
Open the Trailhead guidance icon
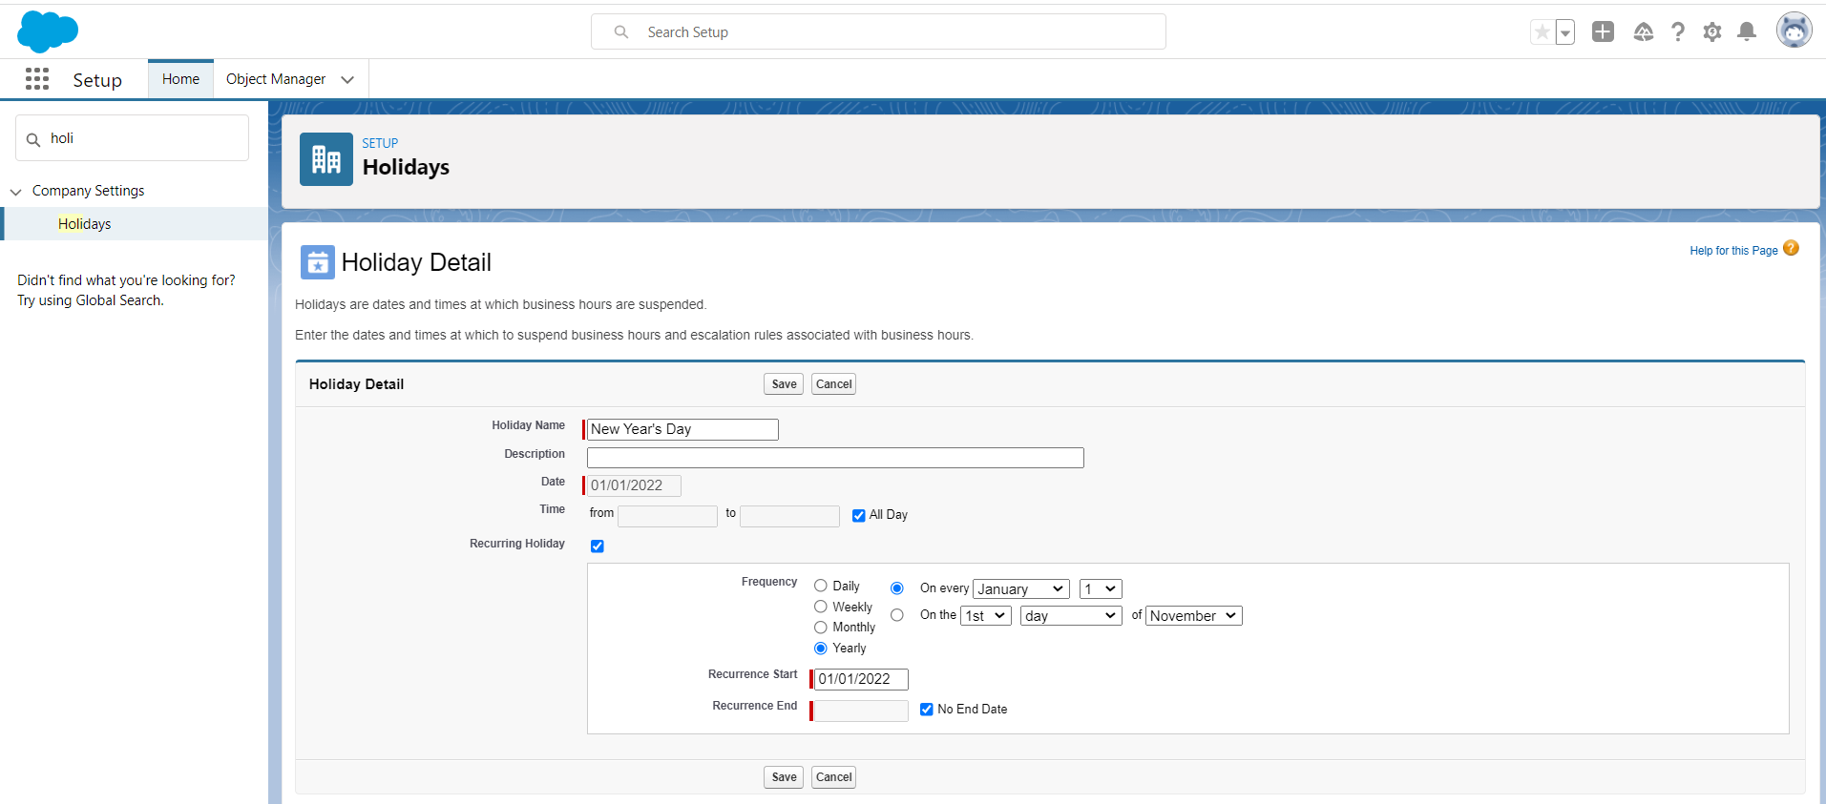coord(1643,32)
